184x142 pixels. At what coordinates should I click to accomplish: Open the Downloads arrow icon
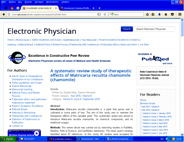coord(159,15)
